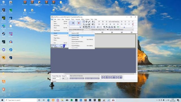Click Open... in the File menu
The width and height of the screenshot is (181, 102).
pyautogui.click(x=60, y=24)
